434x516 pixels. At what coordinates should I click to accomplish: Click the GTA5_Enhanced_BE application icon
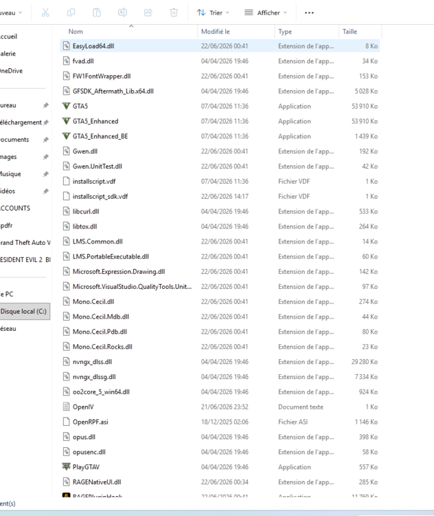pos(66,136)
